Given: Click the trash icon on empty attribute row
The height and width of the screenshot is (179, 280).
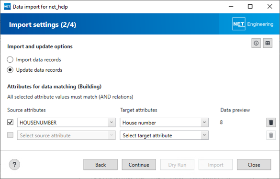Looking at the screenshot, I should tap(271, 135).
